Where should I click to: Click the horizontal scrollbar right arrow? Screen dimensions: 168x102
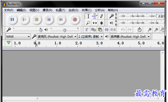[x=158, y=98]
